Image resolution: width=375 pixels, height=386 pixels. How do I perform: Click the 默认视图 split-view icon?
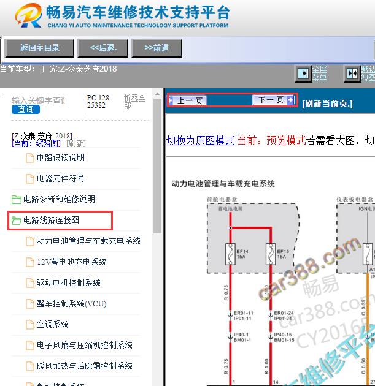[352, 74]
